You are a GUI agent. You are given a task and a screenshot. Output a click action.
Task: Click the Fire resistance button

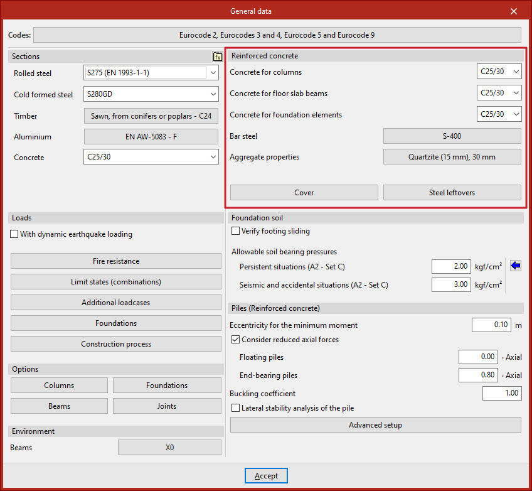pyautogui.click(x=116, y=261)
